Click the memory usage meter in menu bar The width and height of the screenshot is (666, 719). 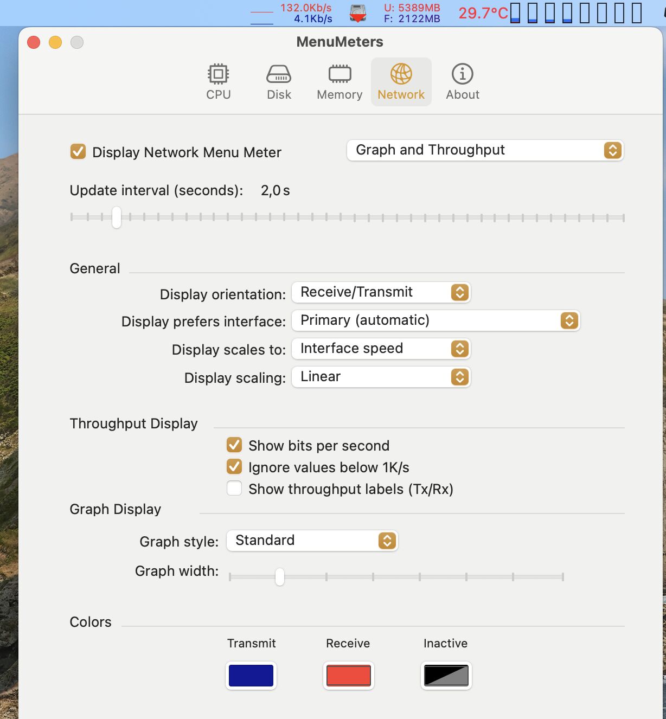pos(412,13)
